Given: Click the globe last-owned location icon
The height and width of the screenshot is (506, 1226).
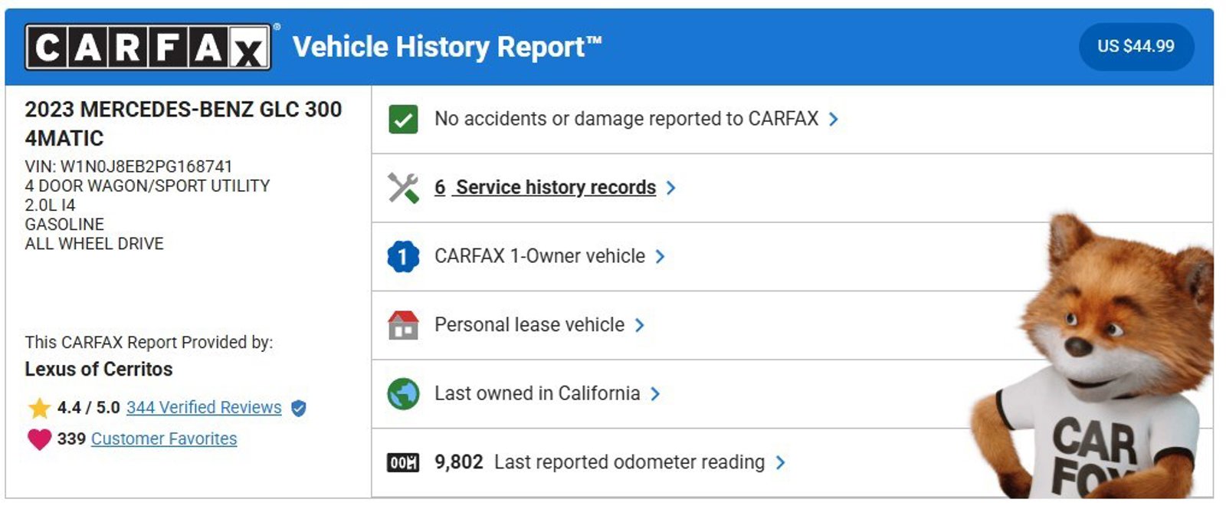Looking at the screenshot, I should [403, 394].
